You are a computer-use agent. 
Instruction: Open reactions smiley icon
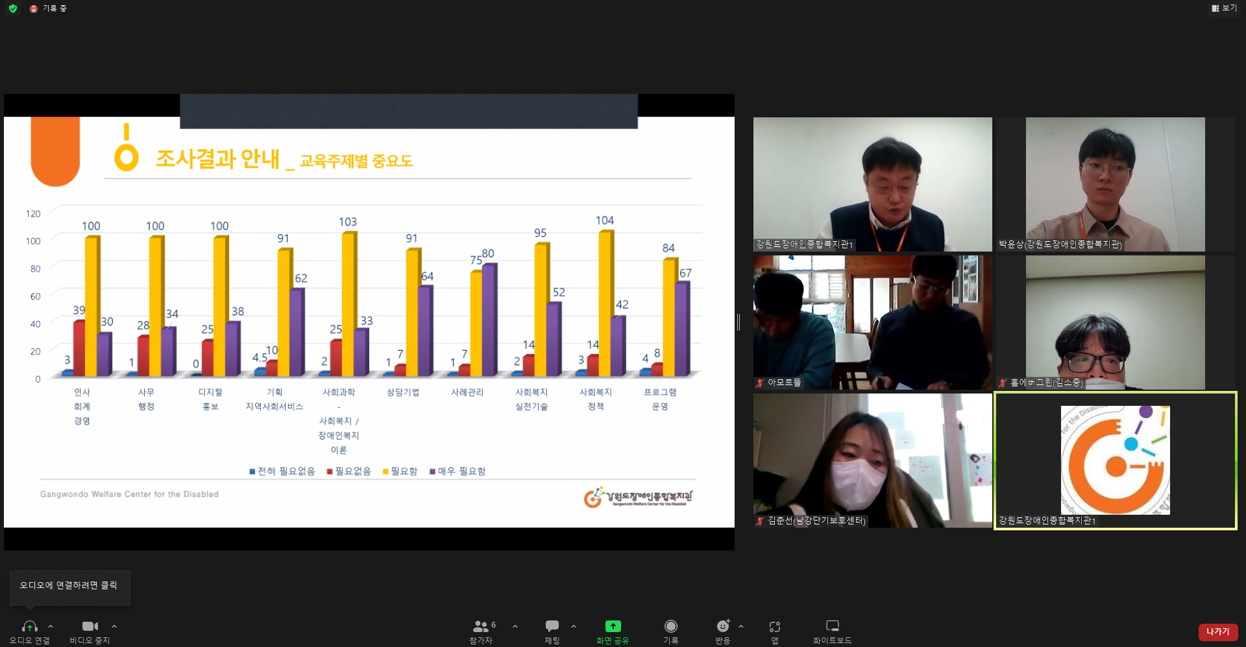[723, 626]
